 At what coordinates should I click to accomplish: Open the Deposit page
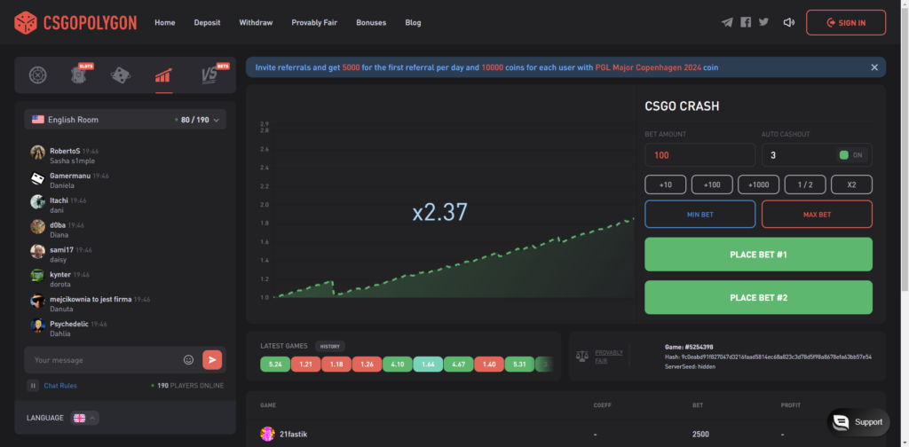pyautogui.click(x=207, y=22)
